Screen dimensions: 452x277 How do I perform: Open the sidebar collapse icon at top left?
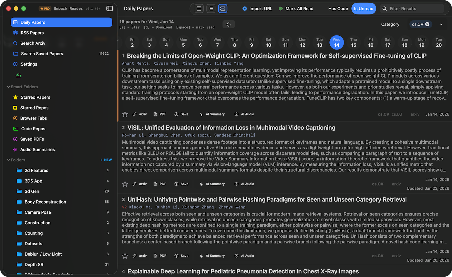click(109, 8)
